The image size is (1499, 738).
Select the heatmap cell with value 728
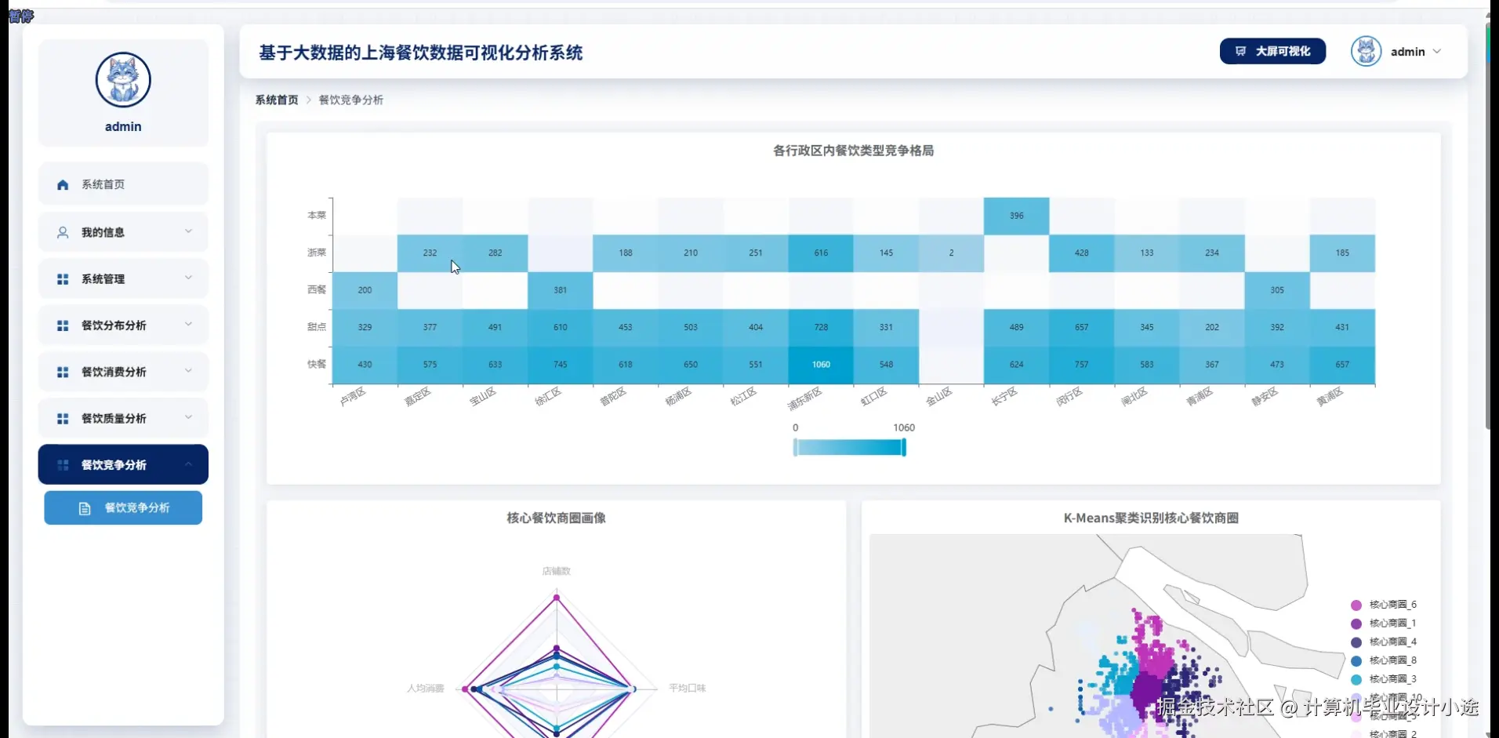pos(821,328)
